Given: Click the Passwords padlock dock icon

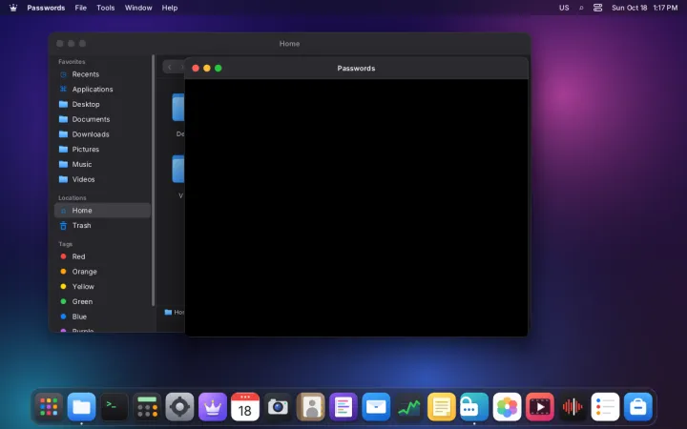Looking at the screenshot, I should coord(474,407).
